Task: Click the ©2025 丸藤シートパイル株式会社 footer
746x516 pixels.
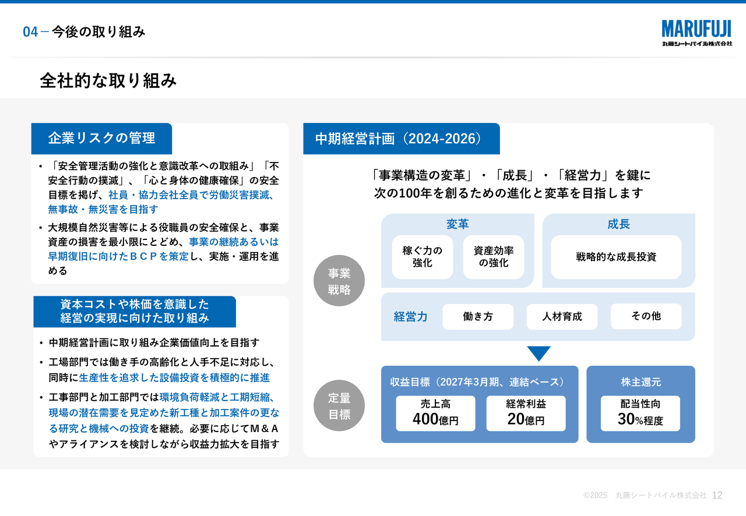Action: click(x=645, y=495)
